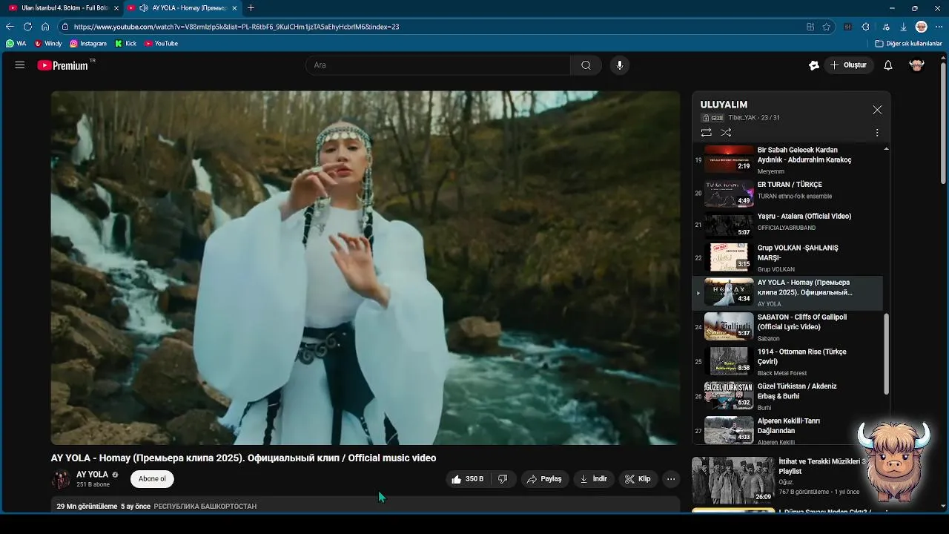The height and width of the screenshot is (534, 949).
Task: Play Alperen Kekilli-Tanrı Dağlarından item
Action: (x=787, y=431)
